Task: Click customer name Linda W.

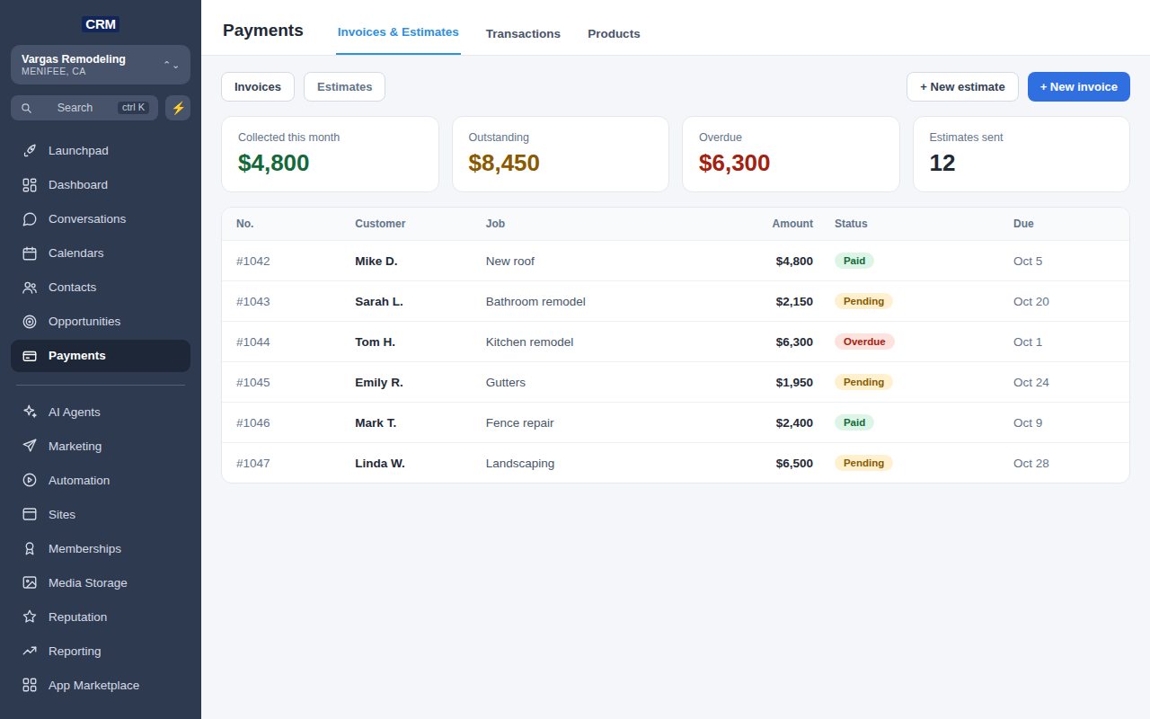Action: (380, 464)
